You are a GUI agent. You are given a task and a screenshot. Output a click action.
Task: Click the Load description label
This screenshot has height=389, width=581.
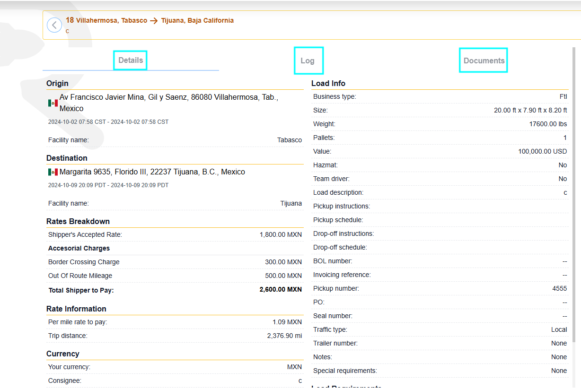pos(338,192)
